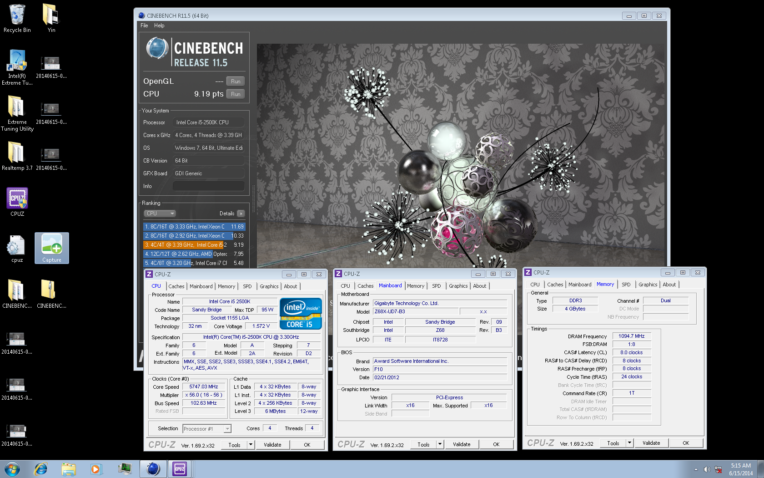The image size is (764, 478).
Task: Switch to the Cinebench taskbar button
Action: tap(153, 469)
